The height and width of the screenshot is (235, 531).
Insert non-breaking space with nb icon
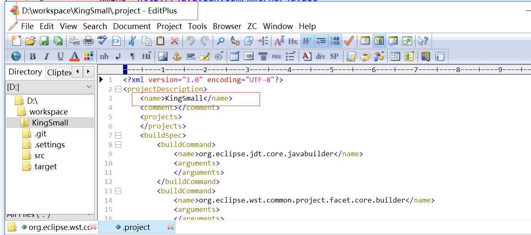104,56
